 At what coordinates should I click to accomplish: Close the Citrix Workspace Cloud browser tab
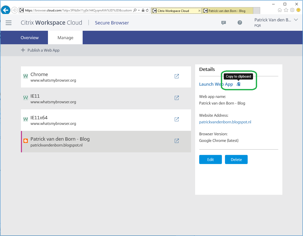pos(199,11)
